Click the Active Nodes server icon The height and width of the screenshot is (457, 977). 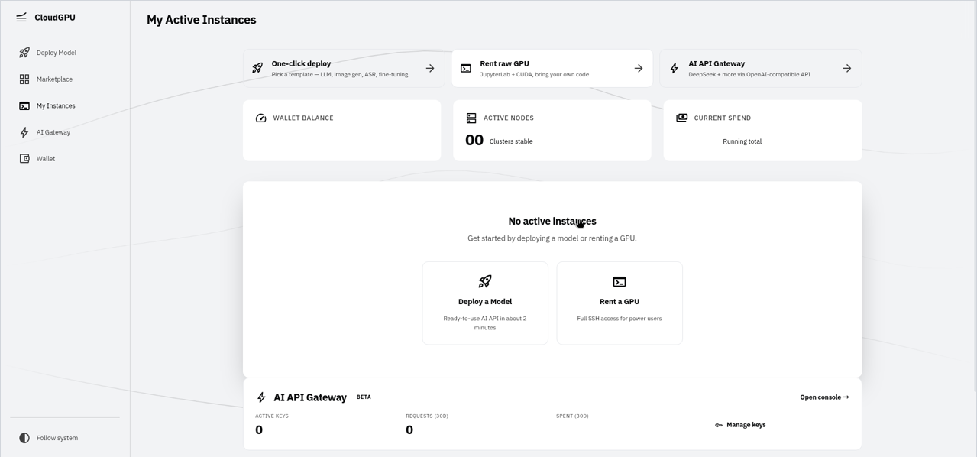(x=471, y=118)
